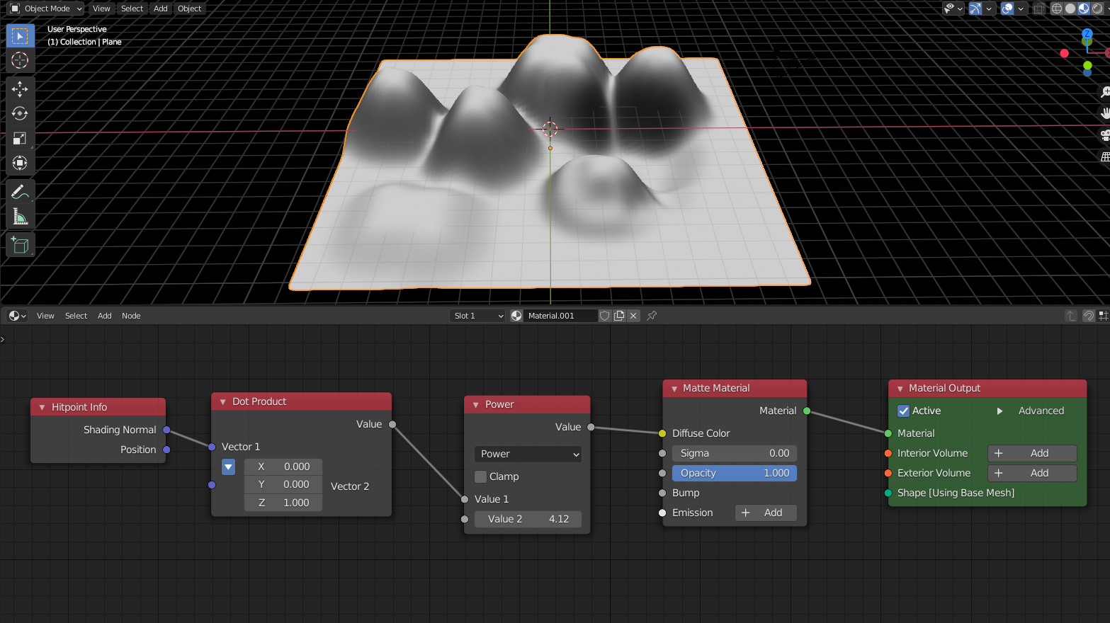Open the Object menu in viewport header
The height and width of the screenshot is (623, 1110).
(x=189, y=8)
